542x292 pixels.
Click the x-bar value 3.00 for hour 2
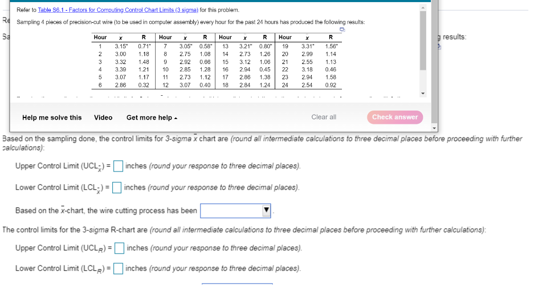click(x=120, y=54)
